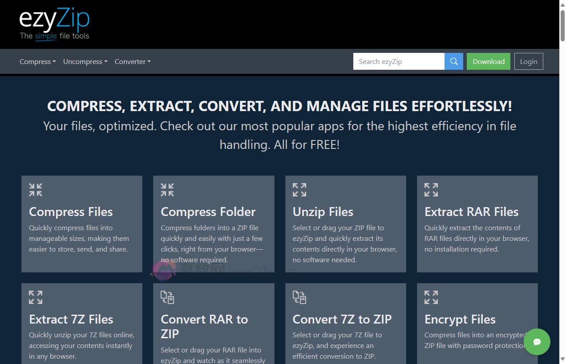Click the ezyZip logo
The width and height of the screenshot is (566, 364).
[54, 20]
